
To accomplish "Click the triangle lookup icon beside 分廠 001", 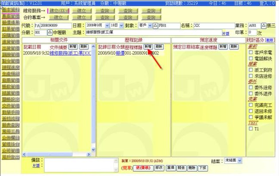I will (x=50, y=33).
